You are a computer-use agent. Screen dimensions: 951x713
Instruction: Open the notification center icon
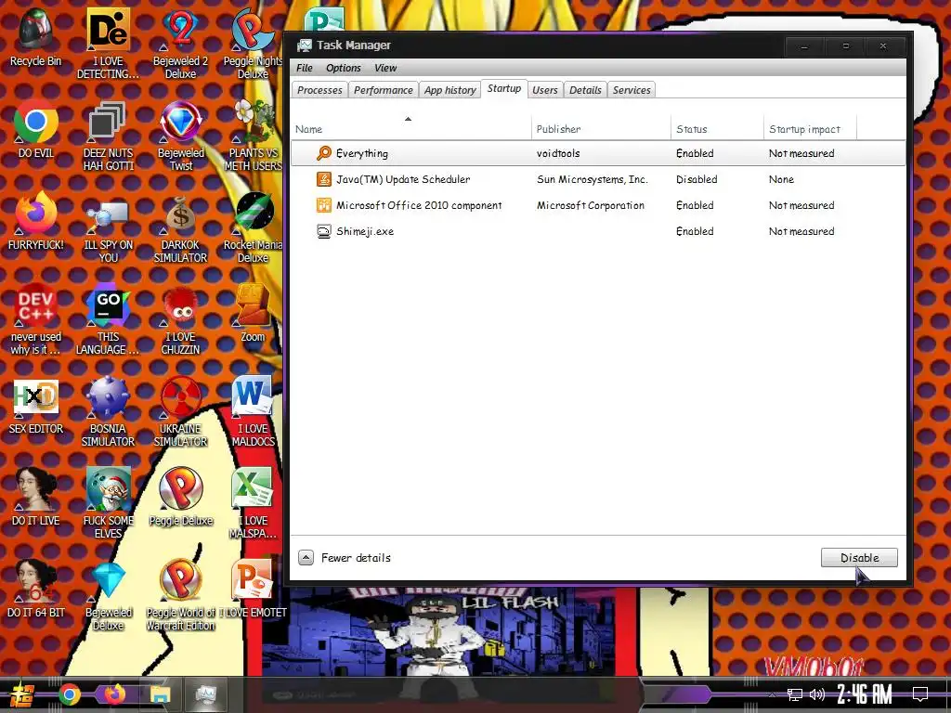pos(920,694)
